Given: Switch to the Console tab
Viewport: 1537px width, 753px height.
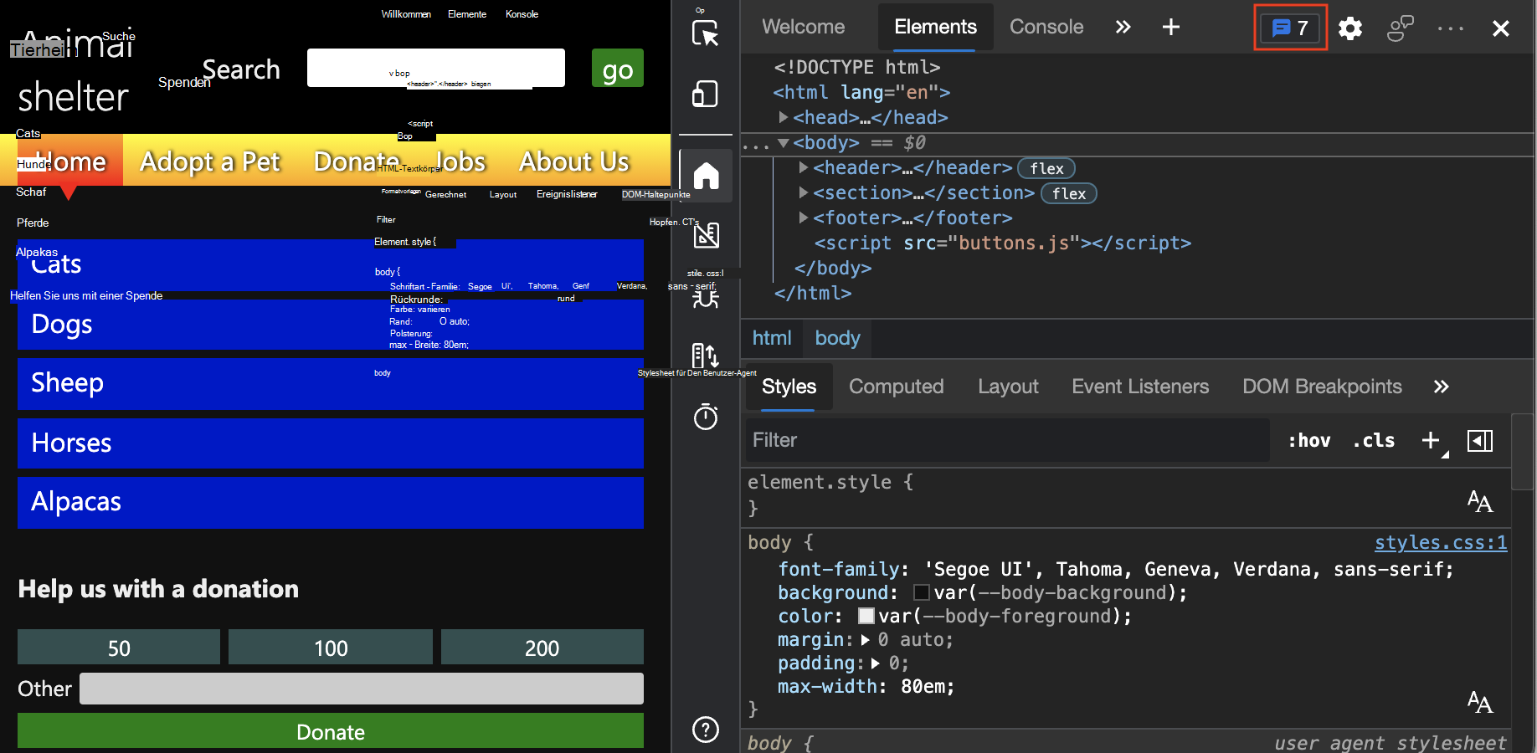Looking at the screenshot, I should pyautogui.click(x=1046, y=27).
